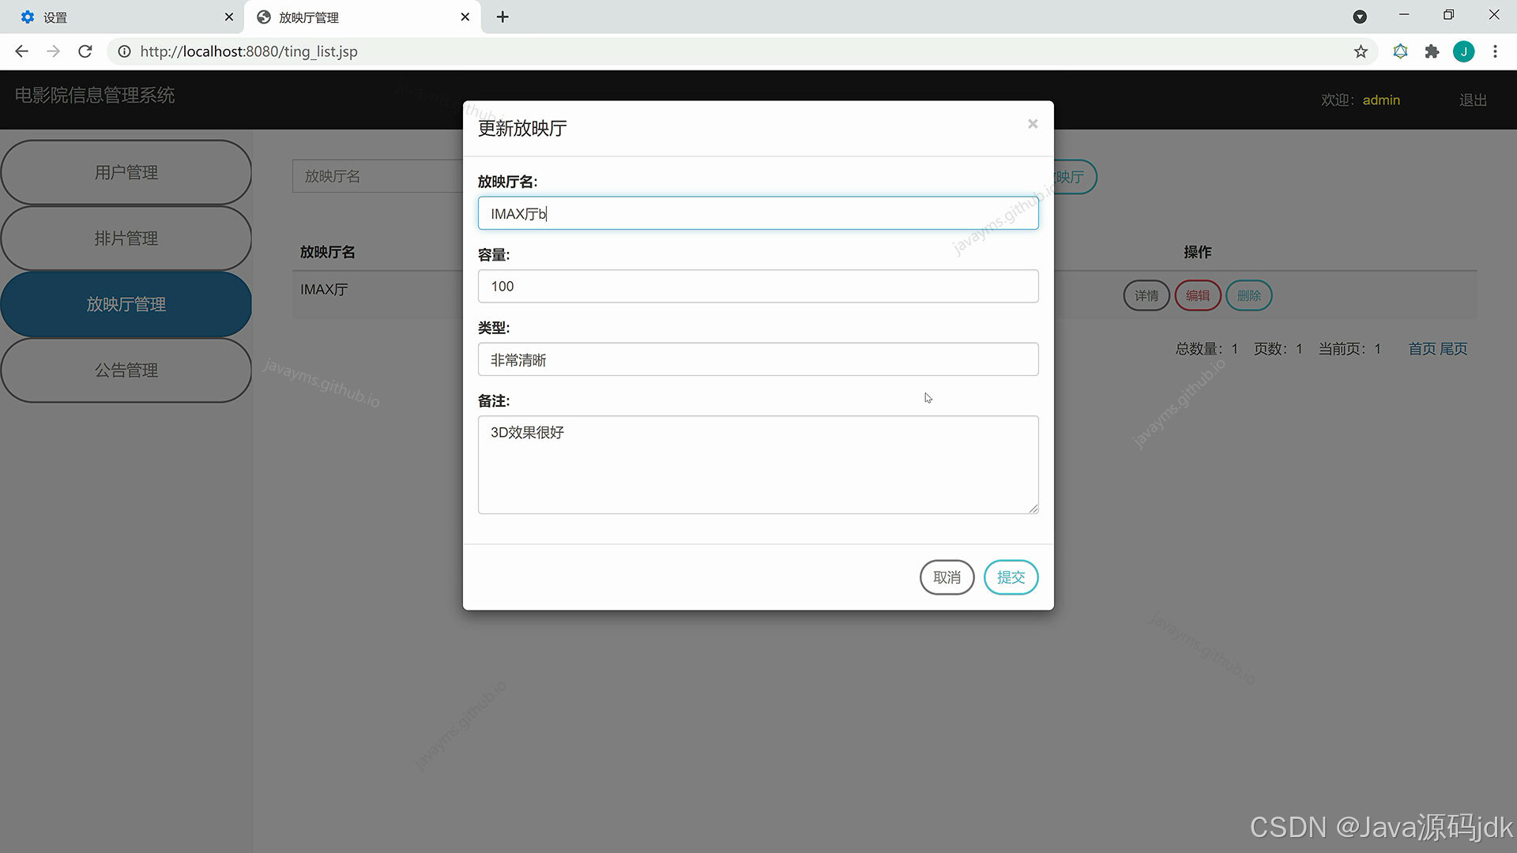This screenshot has height=853, width=1517.
Task: Click the admin username link
Action: [1381, 100]
